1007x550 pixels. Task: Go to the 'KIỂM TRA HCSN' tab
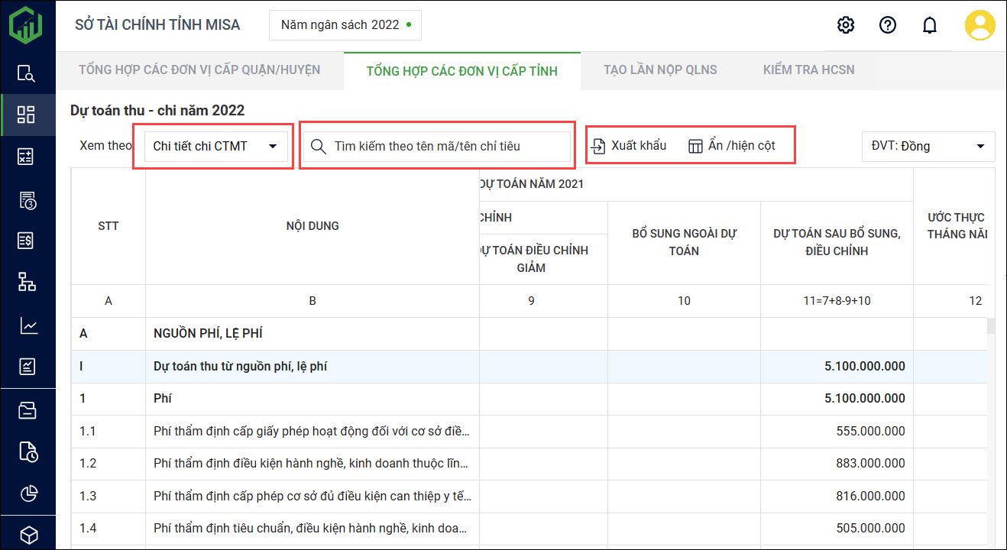tap(808, 70)
